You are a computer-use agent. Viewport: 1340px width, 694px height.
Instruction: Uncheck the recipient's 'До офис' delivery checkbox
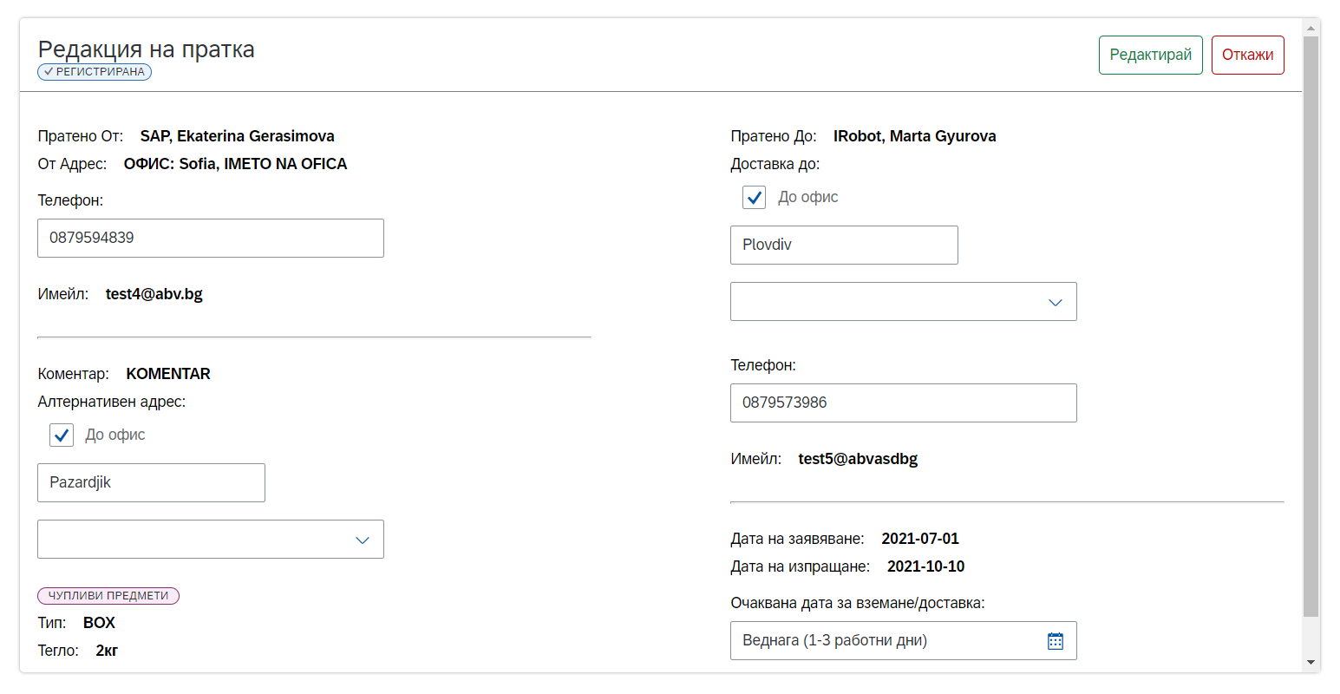[x=755, y=198]
